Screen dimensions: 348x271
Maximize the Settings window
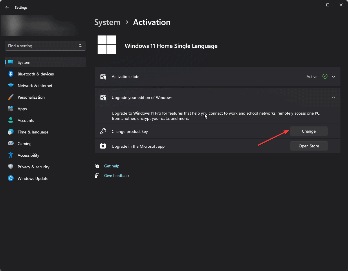328,5
